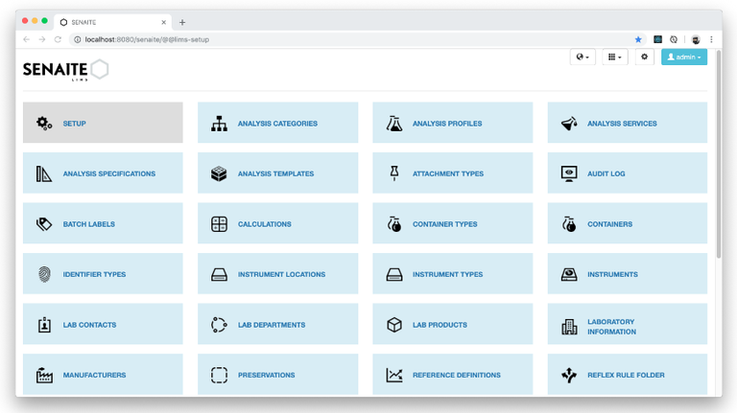Click the Analysis Services flask icon

(569, 123)
